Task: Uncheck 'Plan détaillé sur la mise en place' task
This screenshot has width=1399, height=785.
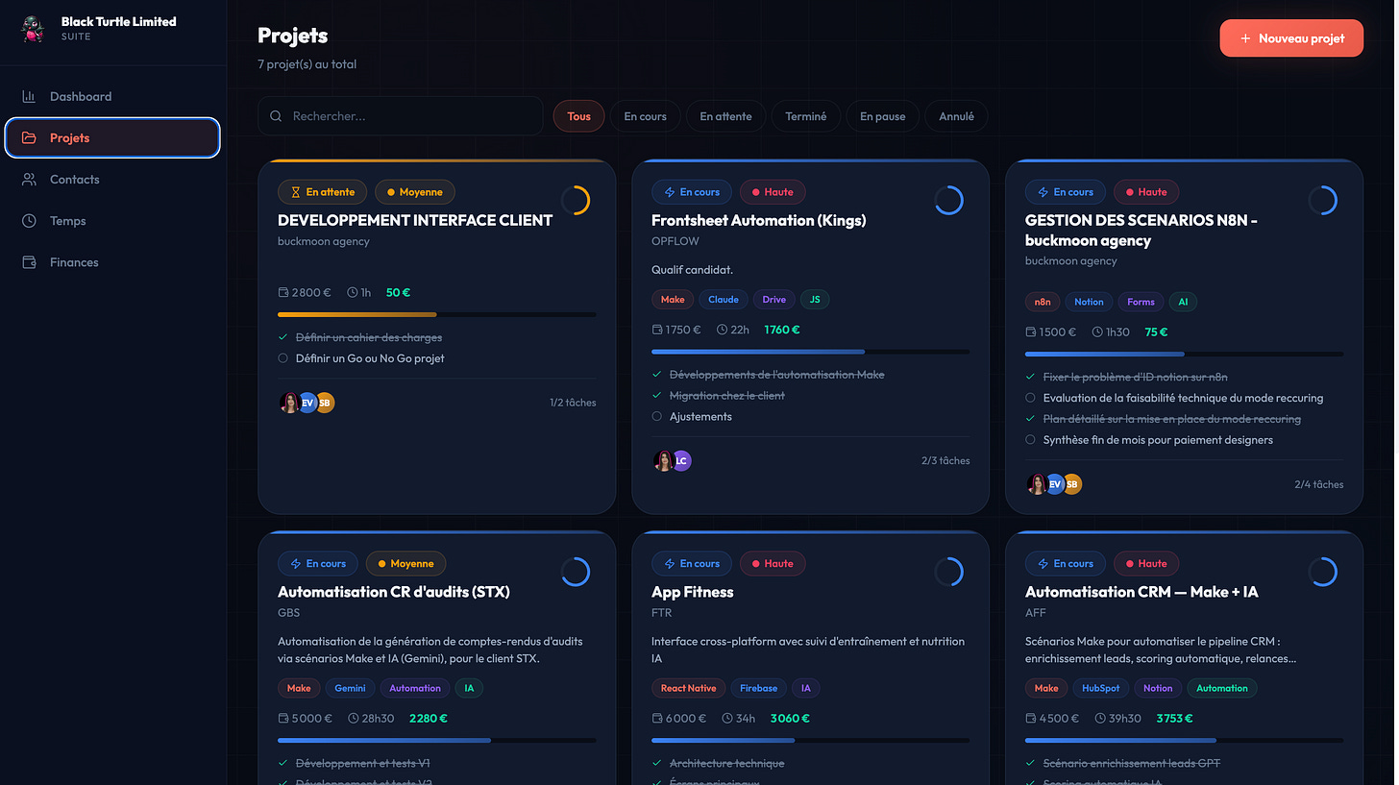Action: pyautogui.click(x=1030, y=419)
